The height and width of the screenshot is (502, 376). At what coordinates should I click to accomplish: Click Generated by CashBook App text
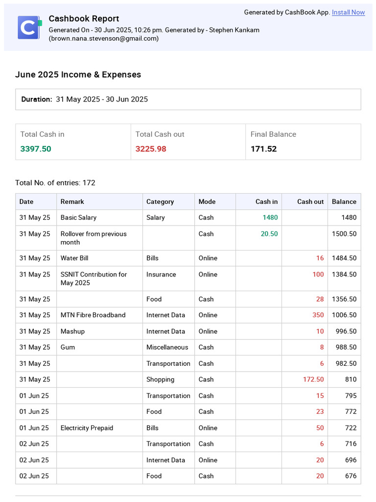(287, 12)
